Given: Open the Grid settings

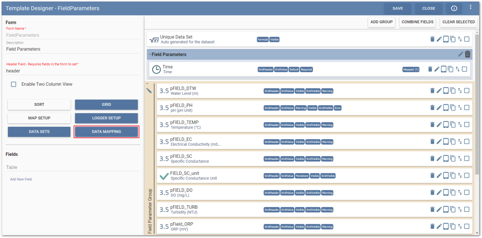Looking at the screenshot, I should pos(106,105).
